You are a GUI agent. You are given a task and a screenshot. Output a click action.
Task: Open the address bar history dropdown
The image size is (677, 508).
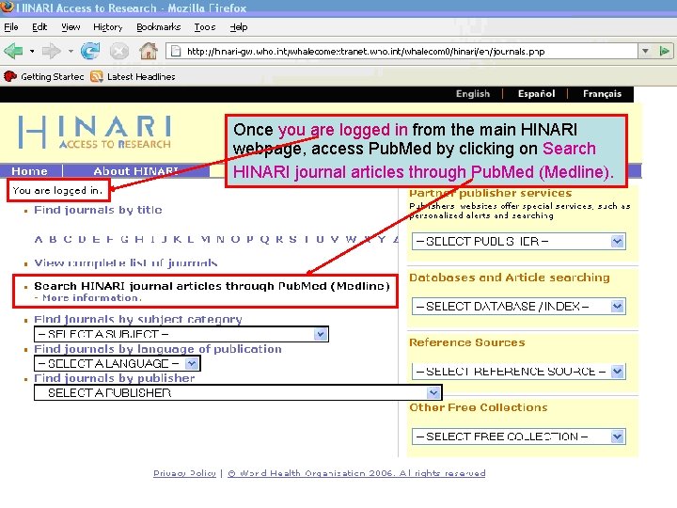[645, 52]
